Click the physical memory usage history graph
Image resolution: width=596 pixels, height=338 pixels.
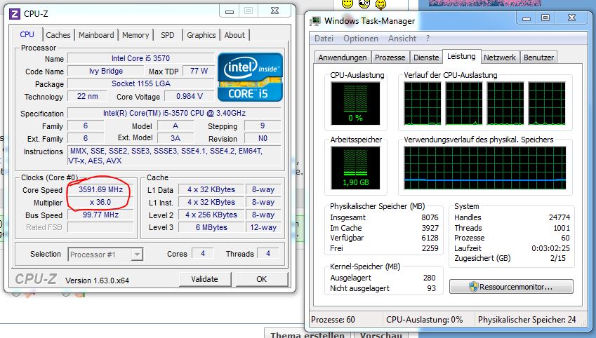[485, 168]
